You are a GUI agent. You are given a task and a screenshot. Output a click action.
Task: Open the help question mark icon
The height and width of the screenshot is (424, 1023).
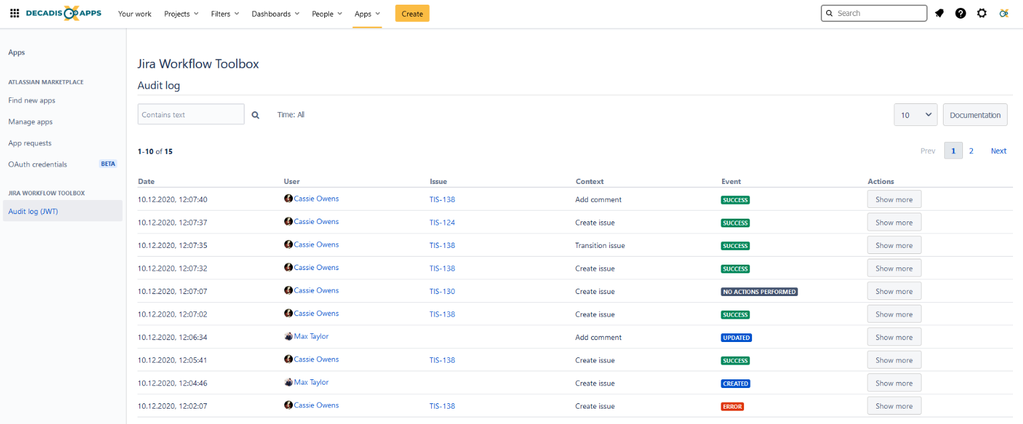click(960, 13)
